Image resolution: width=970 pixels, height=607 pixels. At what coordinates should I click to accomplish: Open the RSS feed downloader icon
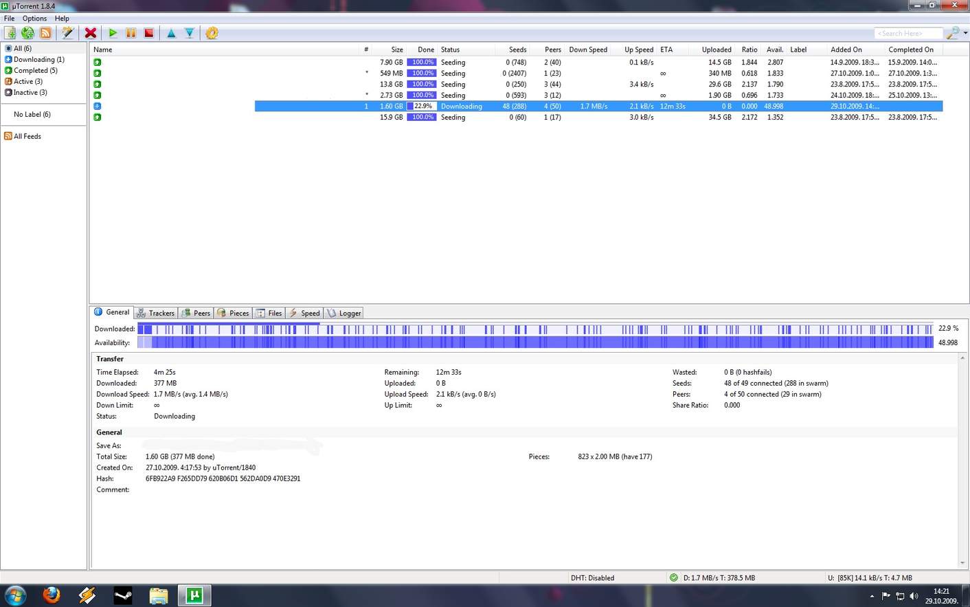tap(45, 33)
